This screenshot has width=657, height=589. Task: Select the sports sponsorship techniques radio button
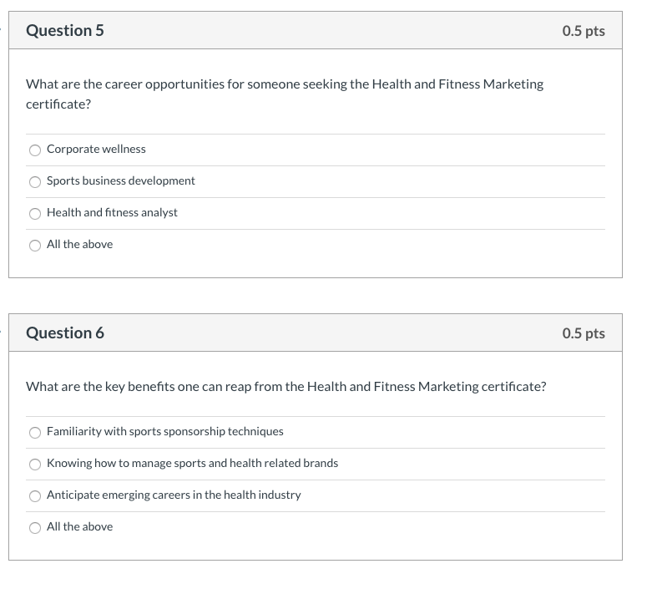click(x=35, y=433)
